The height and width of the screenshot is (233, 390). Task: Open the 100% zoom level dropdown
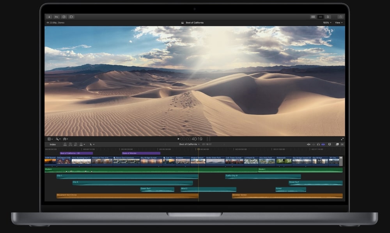(326, 23)
